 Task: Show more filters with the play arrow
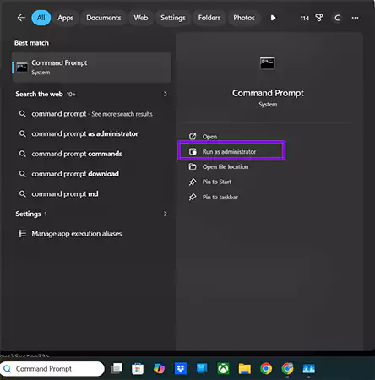point(273,18)
